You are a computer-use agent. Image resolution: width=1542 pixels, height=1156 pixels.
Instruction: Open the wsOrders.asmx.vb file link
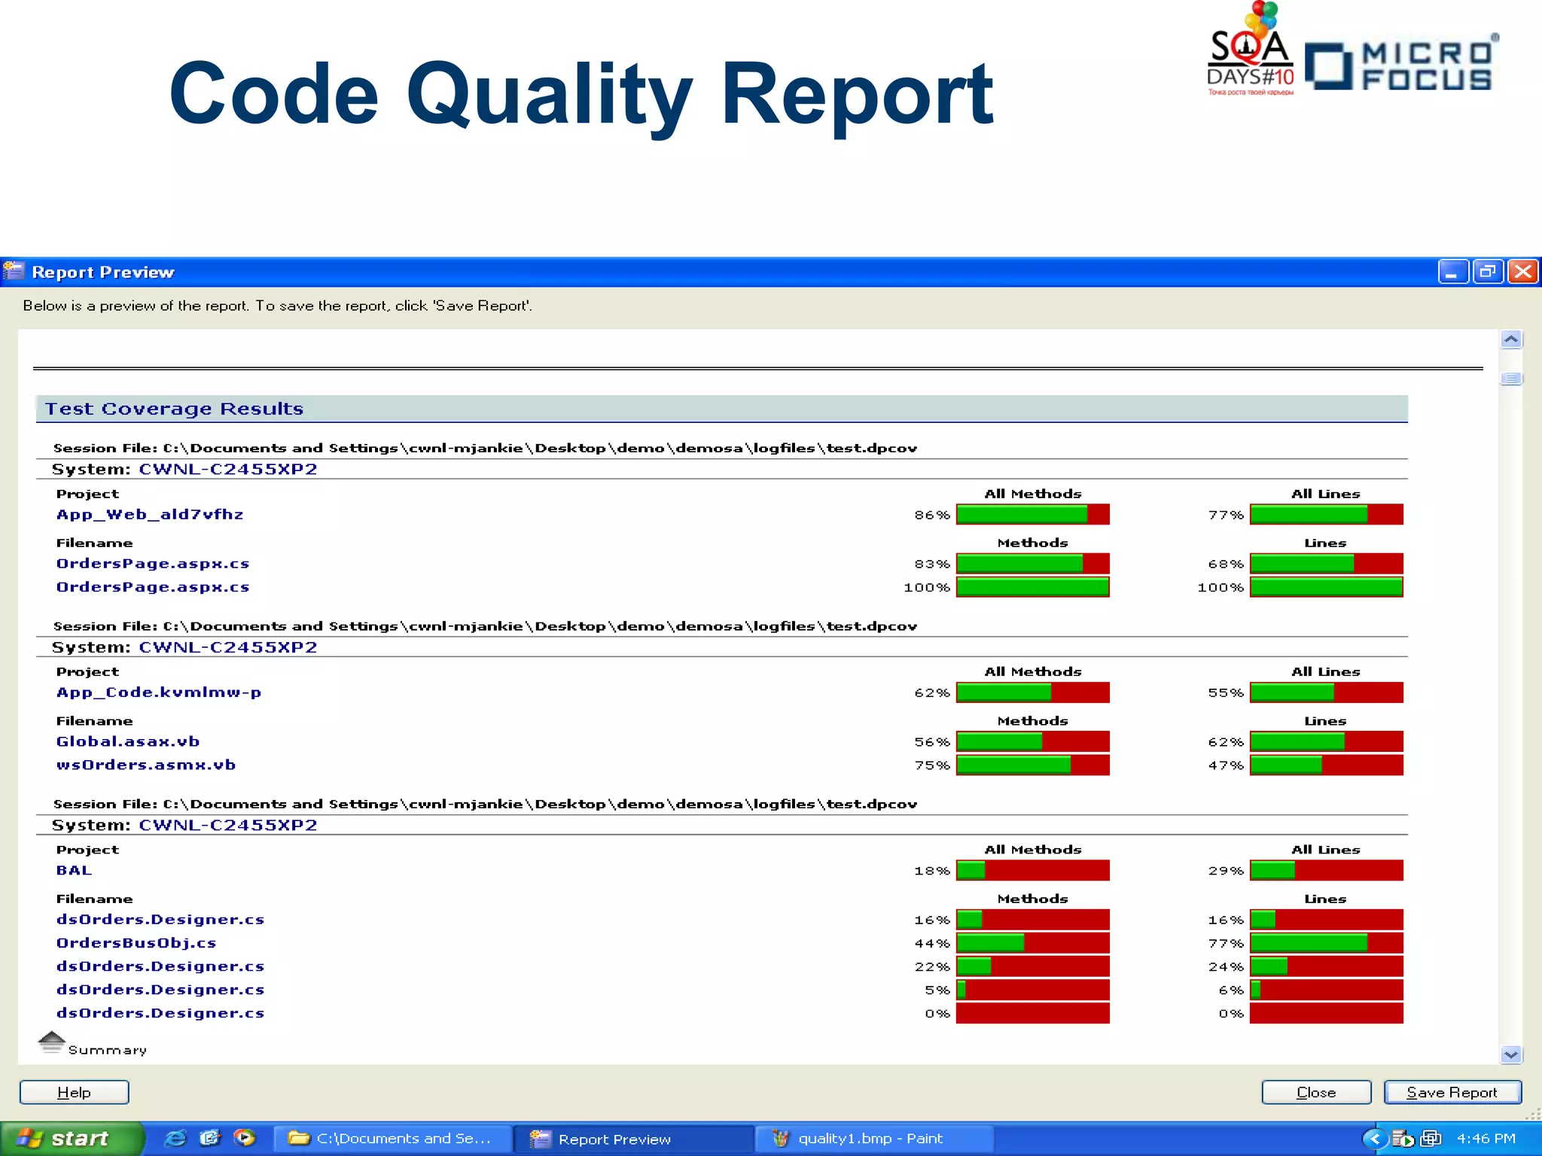146,765
